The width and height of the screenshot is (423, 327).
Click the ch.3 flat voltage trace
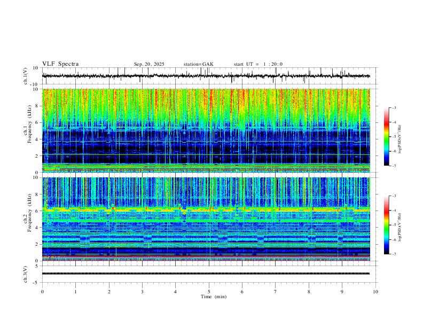point(206,274)
